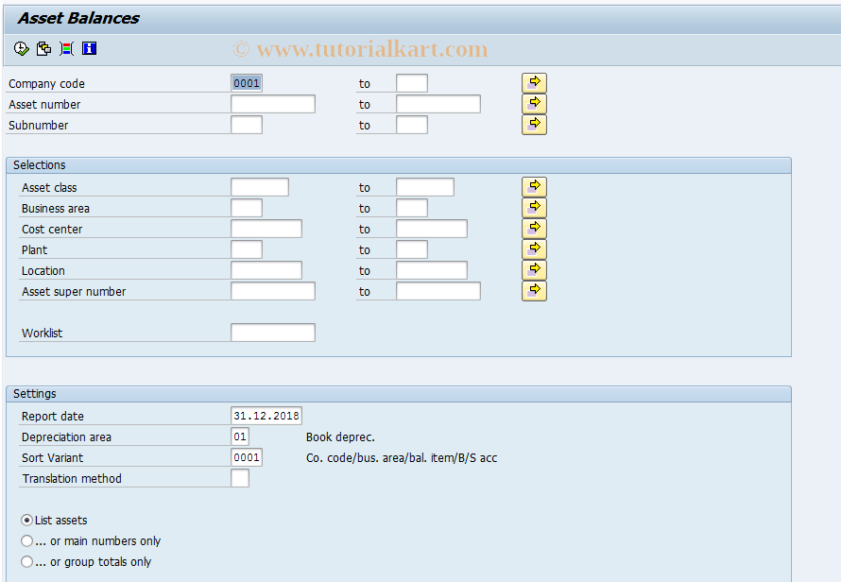Open multiple selection for Subnumber
The height and width of the screenshot is (582, 841).
[x=534, y=124]
